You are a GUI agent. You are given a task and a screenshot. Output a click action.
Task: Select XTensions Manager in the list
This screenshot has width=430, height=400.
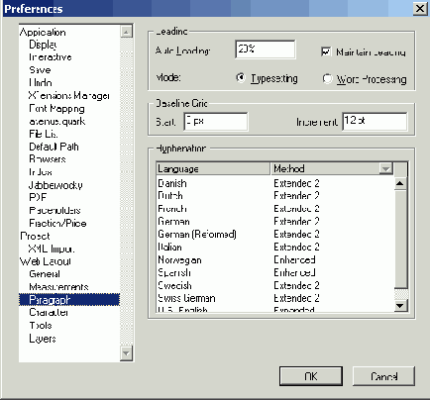point(68,96)
